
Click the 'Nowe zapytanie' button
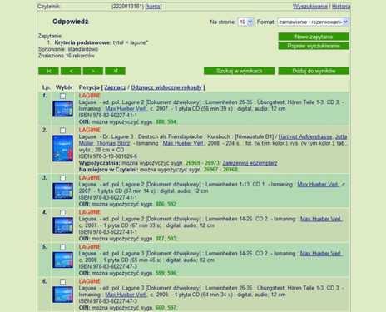314,37
